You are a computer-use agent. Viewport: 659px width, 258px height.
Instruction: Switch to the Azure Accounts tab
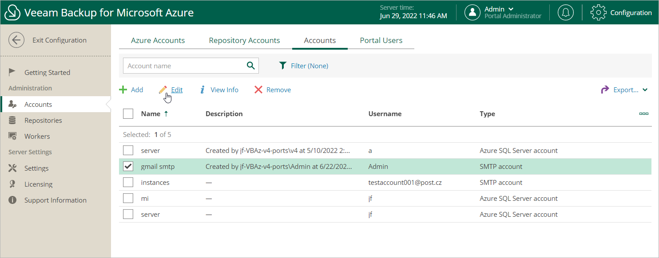pos(158,40)
